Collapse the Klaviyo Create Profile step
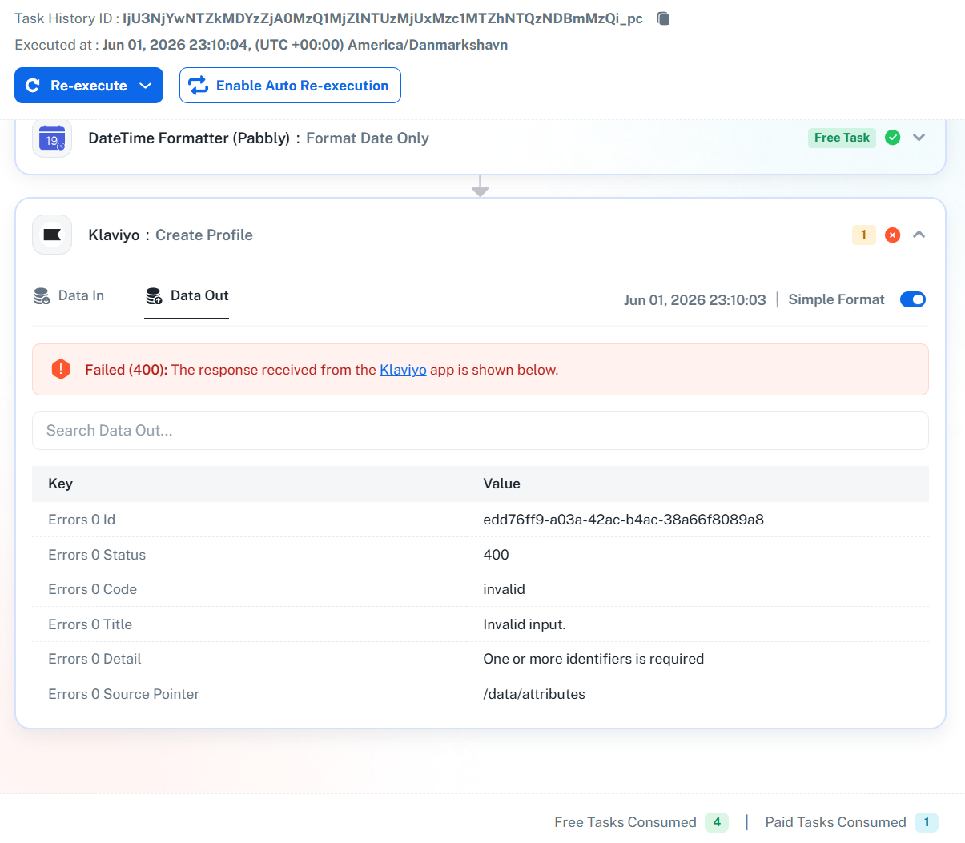This screenshot has width=965, height=843. point(919,235)
